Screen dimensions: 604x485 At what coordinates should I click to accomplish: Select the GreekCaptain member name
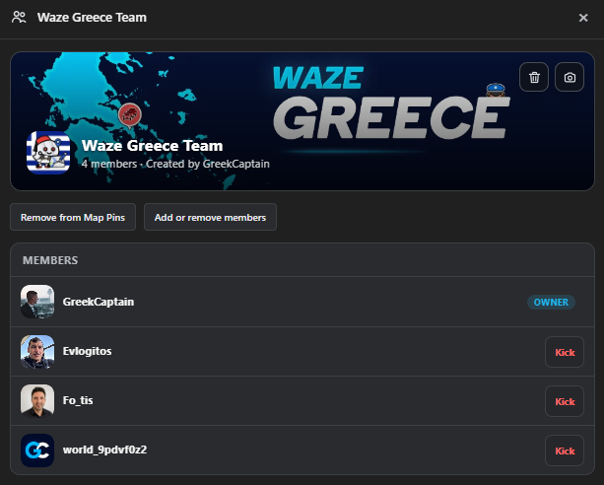99,302
